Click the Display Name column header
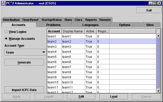The height and width of the screenshot is (102, 163). (x=73, y=31)
